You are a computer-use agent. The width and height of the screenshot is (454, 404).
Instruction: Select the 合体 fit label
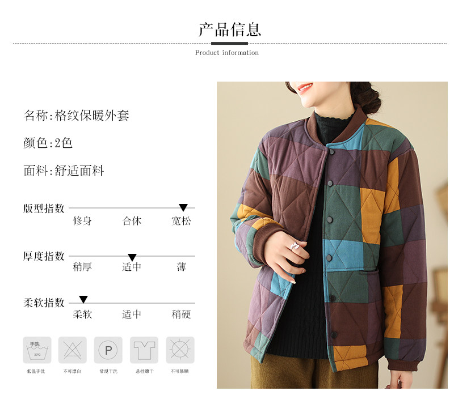(132, 221)
